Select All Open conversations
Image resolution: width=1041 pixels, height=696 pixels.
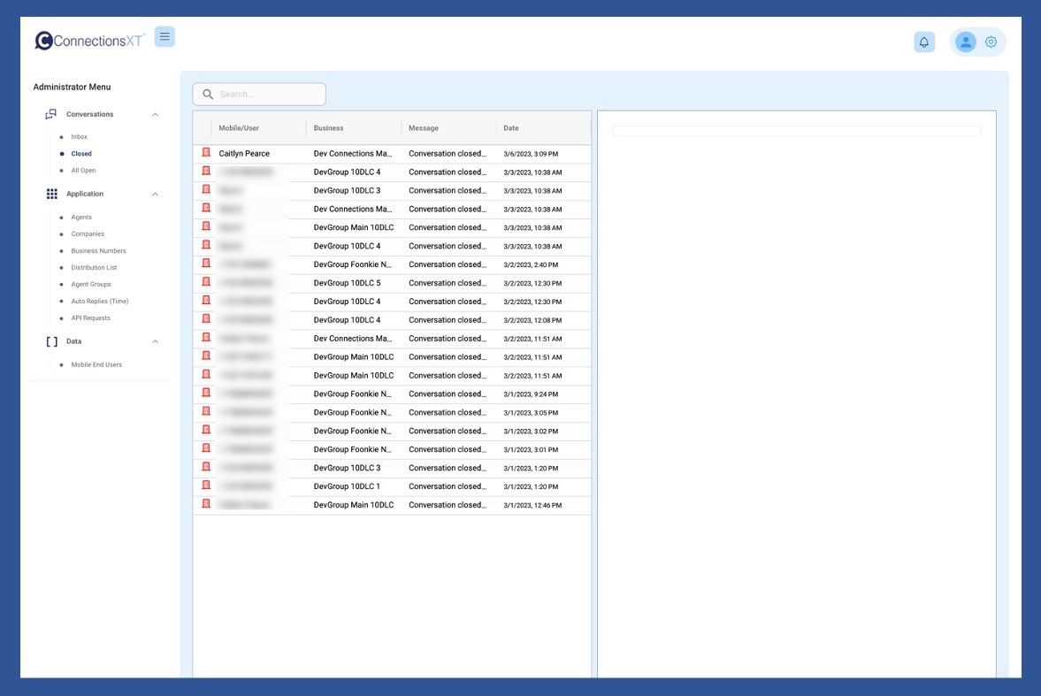click(83, 171)
